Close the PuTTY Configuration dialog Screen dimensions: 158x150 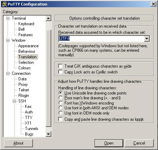pos(153,4)
